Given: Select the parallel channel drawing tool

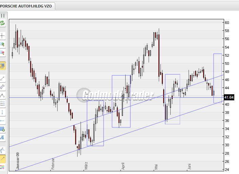Looking at the screenshot, I should (x=2, y=87).
